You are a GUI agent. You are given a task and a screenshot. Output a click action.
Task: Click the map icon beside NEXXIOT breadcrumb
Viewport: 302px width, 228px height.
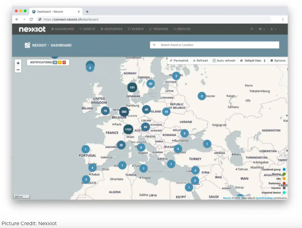pyautogui.click(x=27, y=45)
